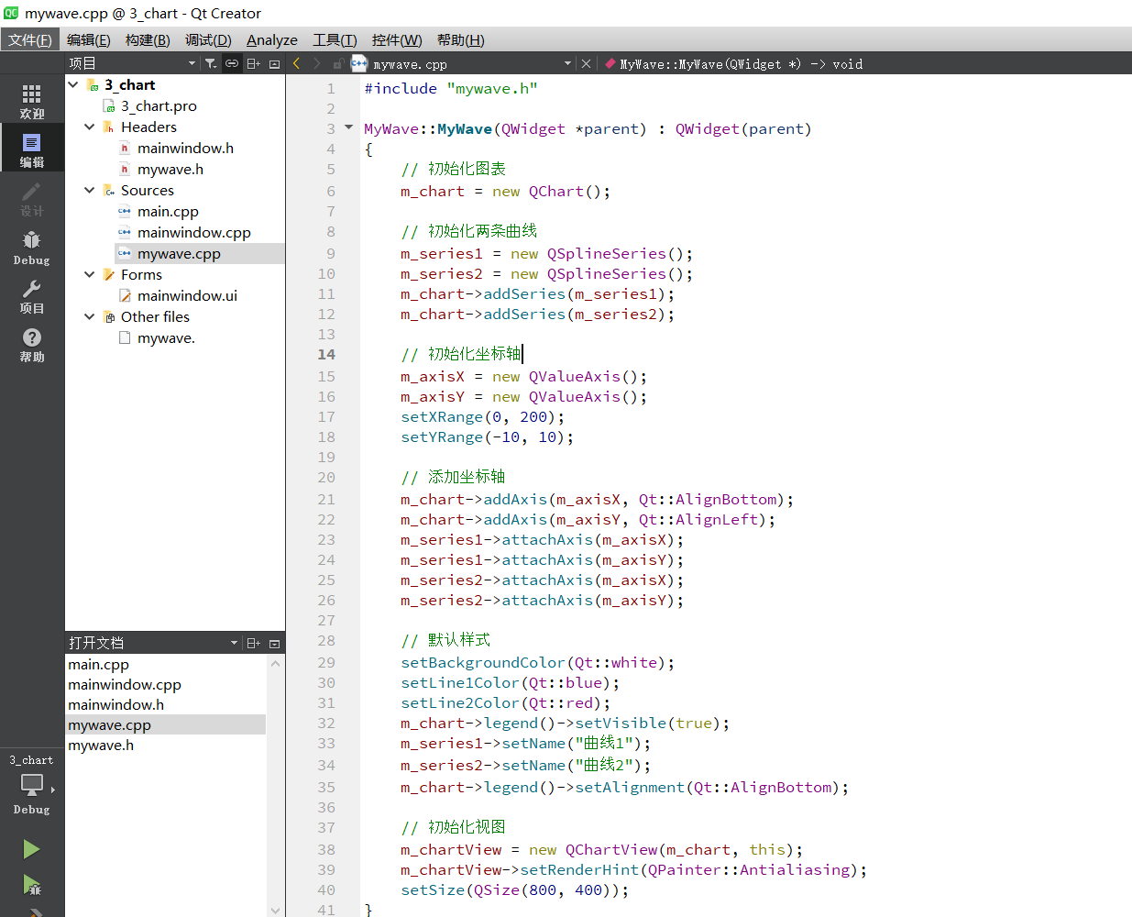Go forward with the right arrow in editor toolbar

tap(317, 63)
